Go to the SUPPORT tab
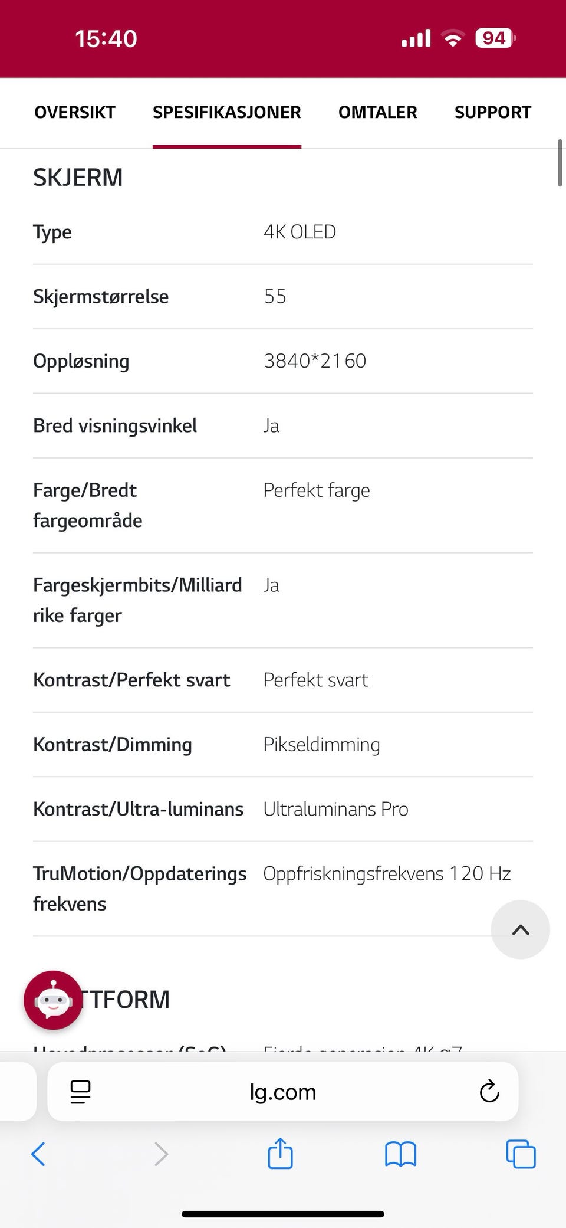The width and height of the screenshot is (566, 1228). 493,112
